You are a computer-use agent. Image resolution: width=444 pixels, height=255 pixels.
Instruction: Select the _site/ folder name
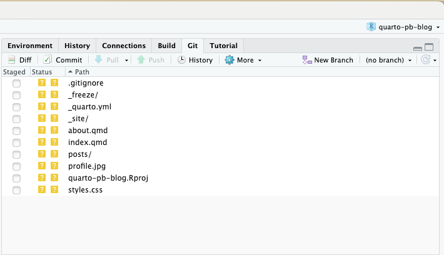78,119
